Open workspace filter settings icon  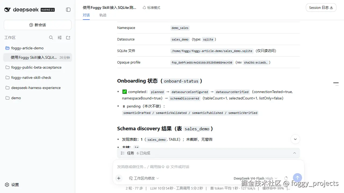point(60,38)
